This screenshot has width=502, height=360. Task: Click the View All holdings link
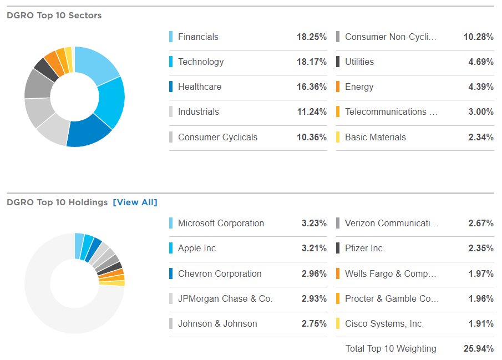pos(135,202)
